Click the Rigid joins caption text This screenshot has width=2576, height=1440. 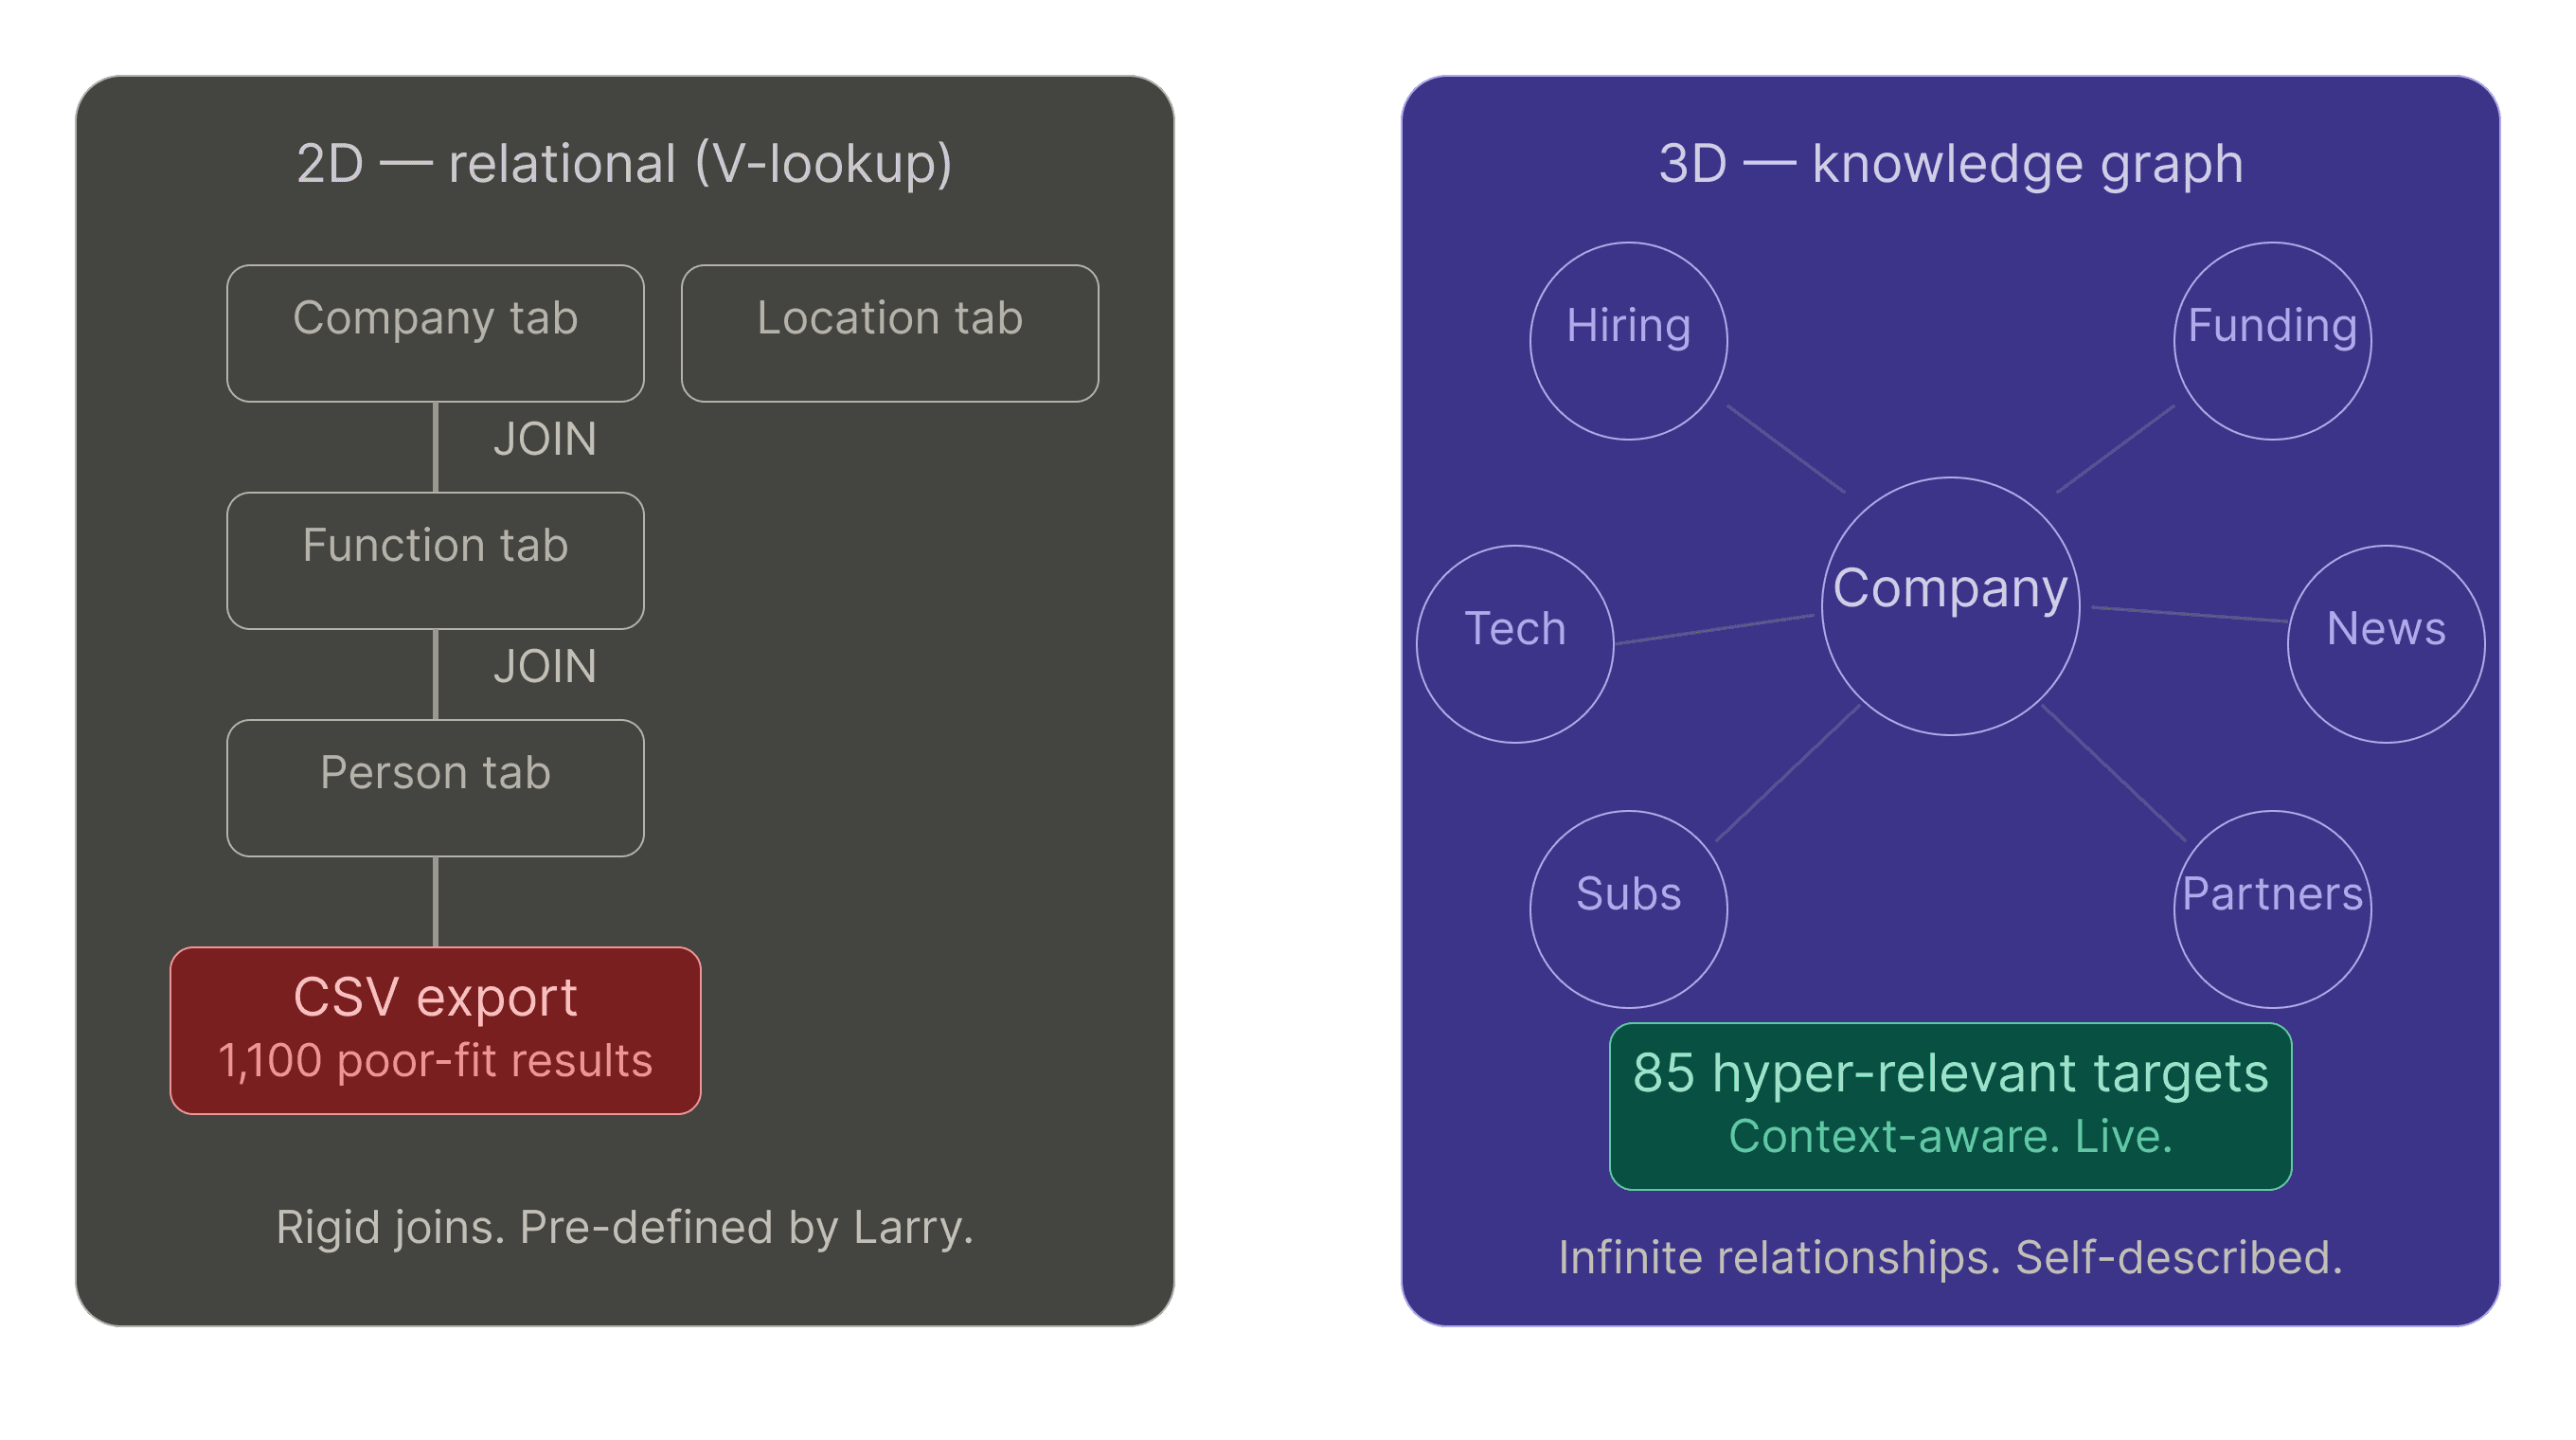pyautogui.click(x=624, y=1227)
